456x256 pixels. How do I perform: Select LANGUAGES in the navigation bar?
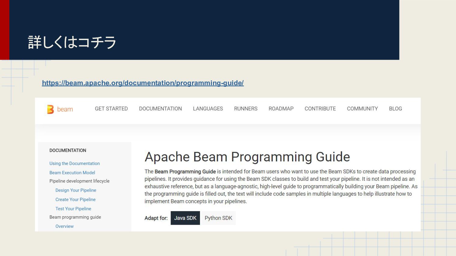[208, 109]
